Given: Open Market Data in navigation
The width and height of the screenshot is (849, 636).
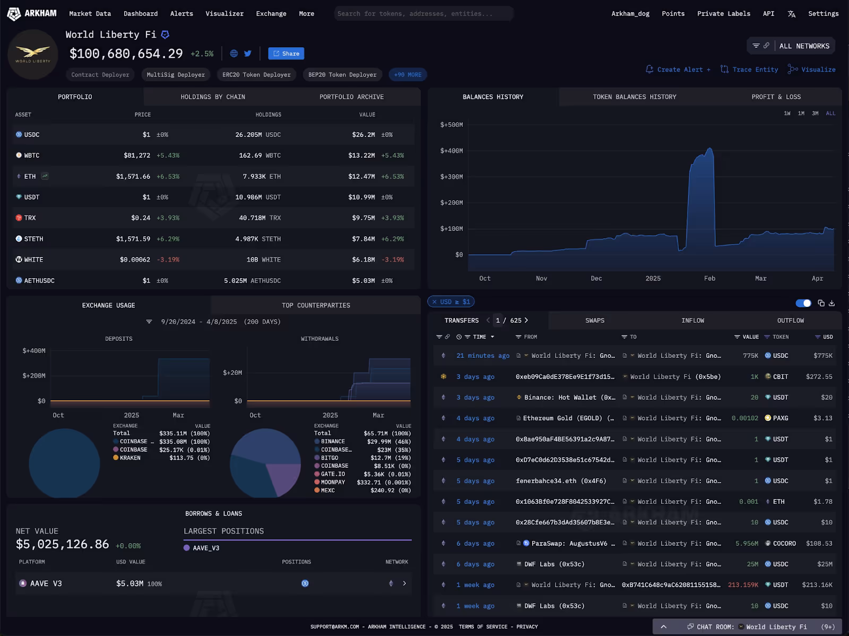Looking at the screenshot, I should coord(90,14).
